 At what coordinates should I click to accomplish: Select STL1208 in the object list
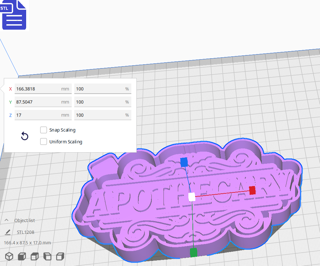click(25, 232)
